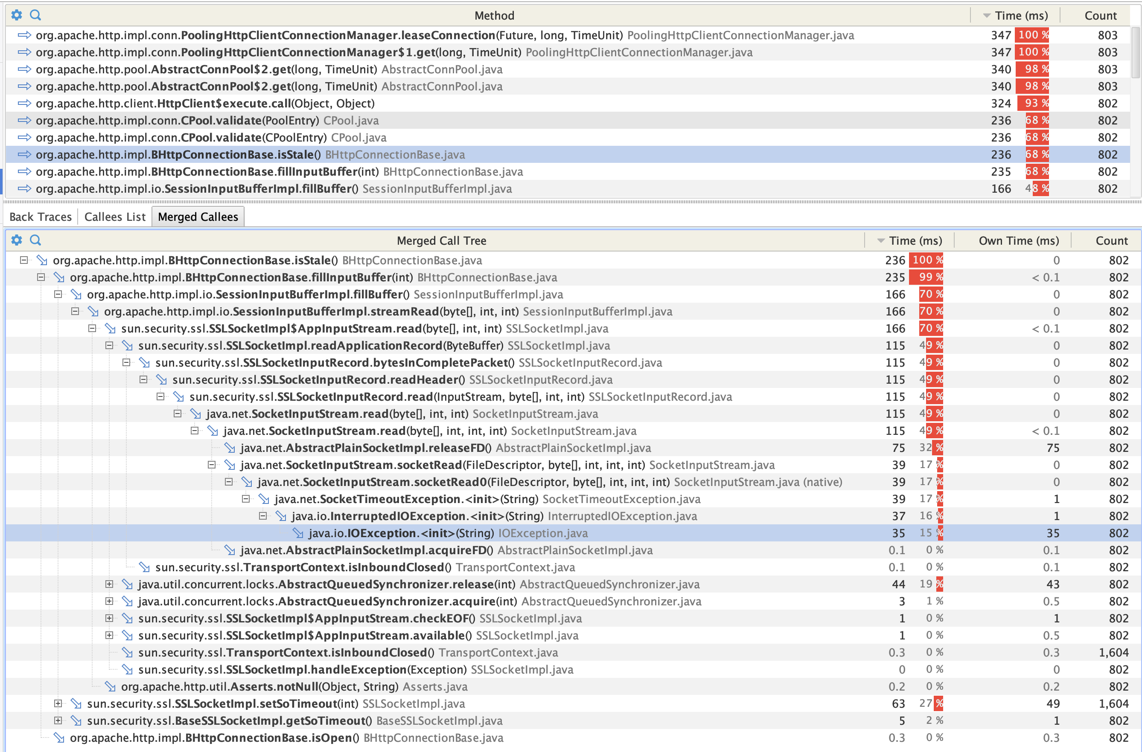Click the callee icon next to Asserts.notNull
This screenshot has width=1142, height=752.
[x=111, y=686]
